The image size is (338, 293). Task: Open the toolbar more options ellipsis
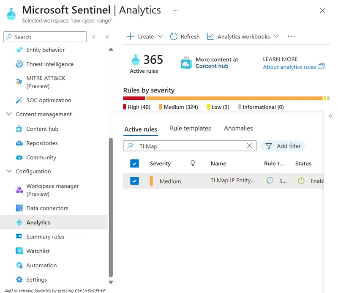pyautogui.click(x=291, y=36)
